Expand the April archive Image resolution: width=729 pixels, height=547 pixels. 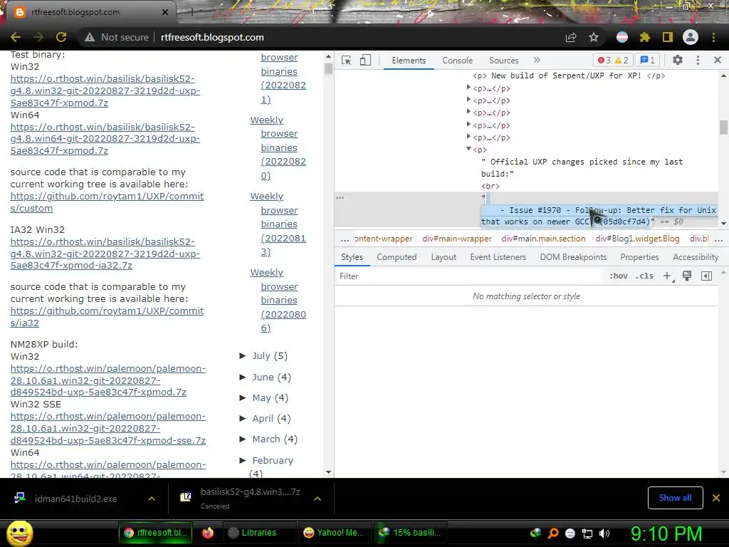pos(243,418)
